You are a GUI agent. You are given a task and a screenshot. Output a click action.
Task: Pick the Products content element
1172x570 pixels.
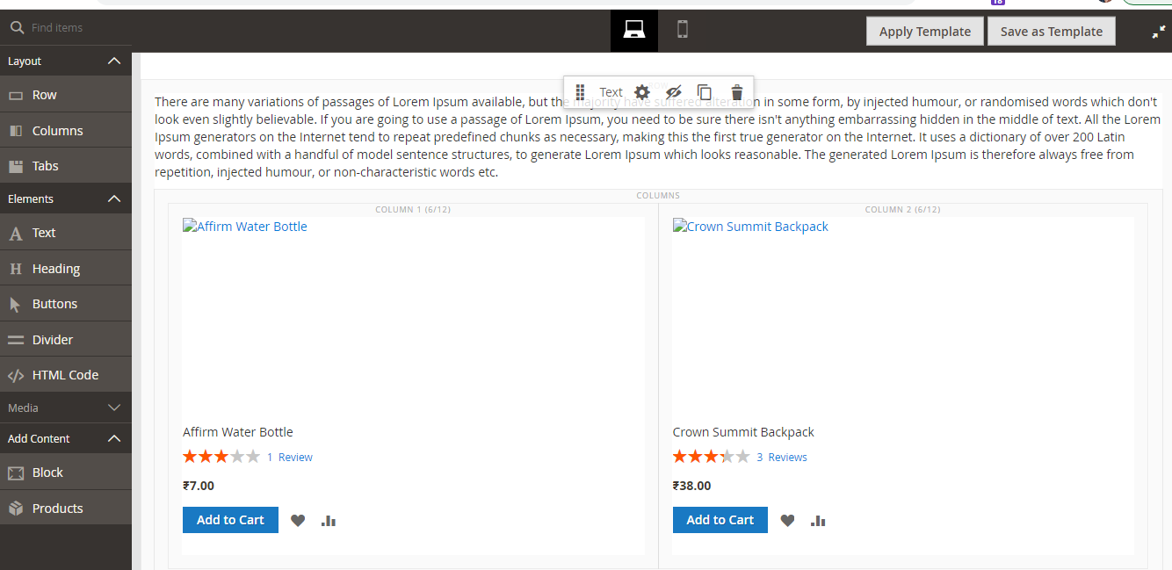coord(66,508)
